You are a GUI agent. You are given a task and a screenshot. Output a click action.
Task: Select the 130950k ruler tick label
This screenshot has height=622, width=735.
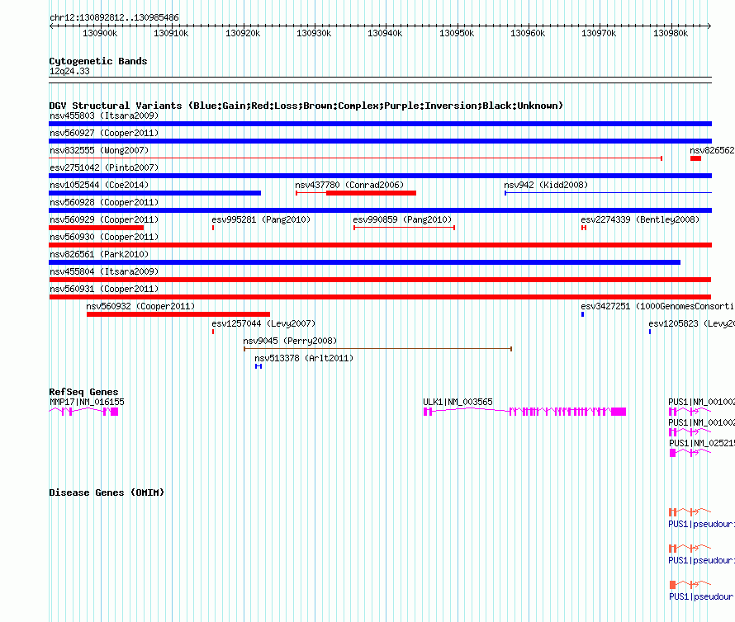[x=457, y=33]
